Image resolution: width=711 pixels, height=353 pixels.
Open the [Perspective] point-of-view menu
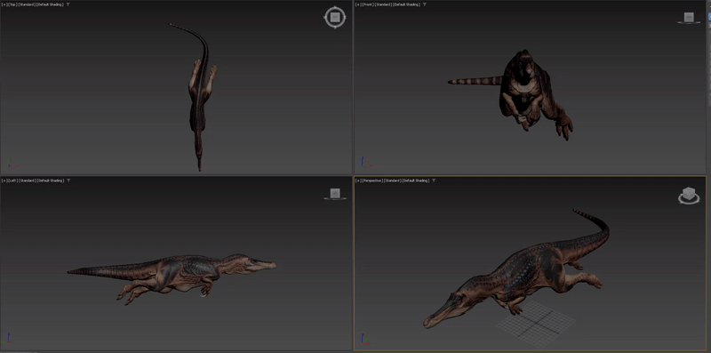372,181
